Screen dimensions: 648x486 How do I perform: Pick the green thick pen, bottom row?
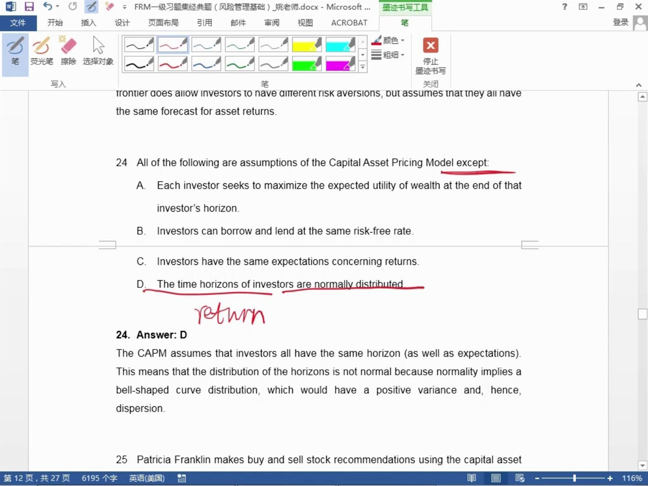point(240,63)
